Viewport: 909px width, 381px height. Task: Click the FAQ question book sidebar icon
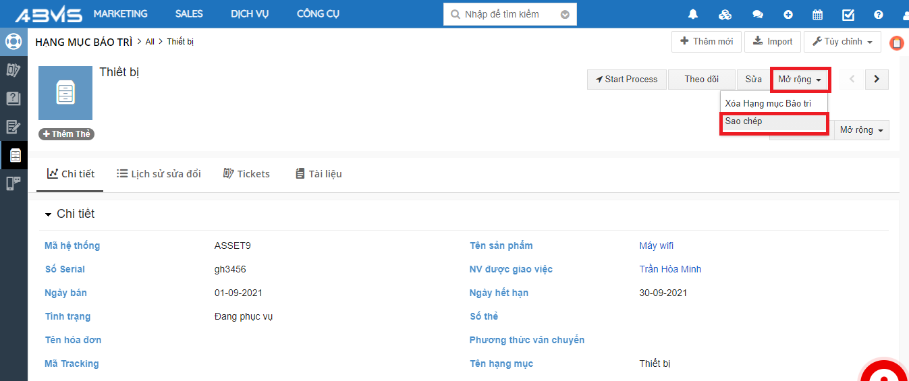pos(13,98)
